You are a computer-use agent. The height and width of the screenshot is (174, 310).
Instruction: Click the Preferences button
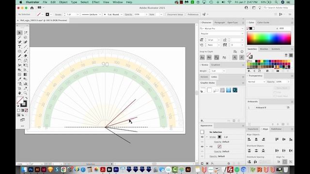pyautogui.click(x=193, y=14)
